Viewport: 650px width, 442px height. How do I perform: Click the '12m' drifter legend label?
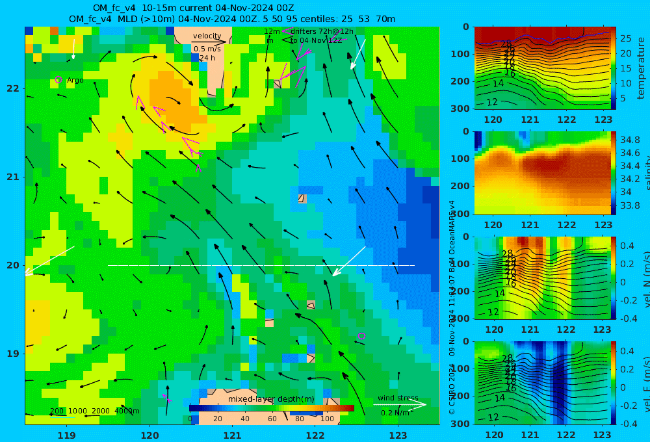(272, 31)
